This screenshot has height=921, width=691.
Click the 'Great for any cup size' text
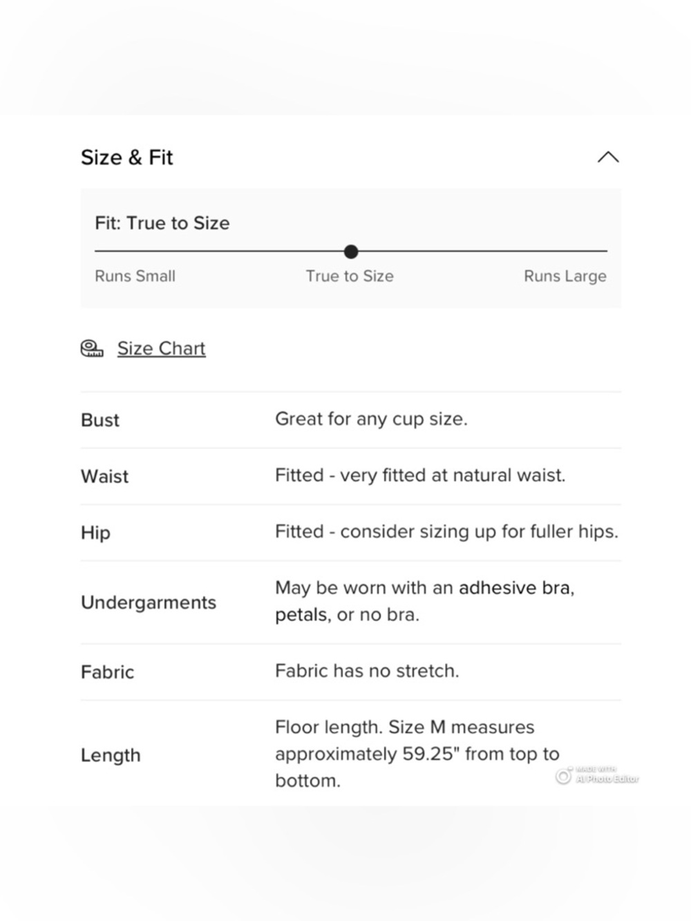pyautogui.click(x=371, y=419)
